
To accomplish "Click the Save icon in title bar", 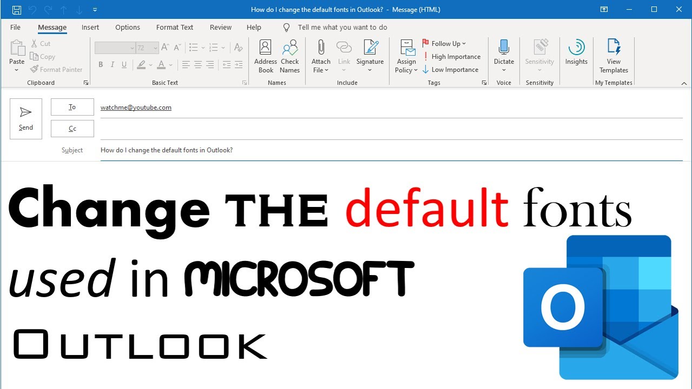I will [16, 10].
